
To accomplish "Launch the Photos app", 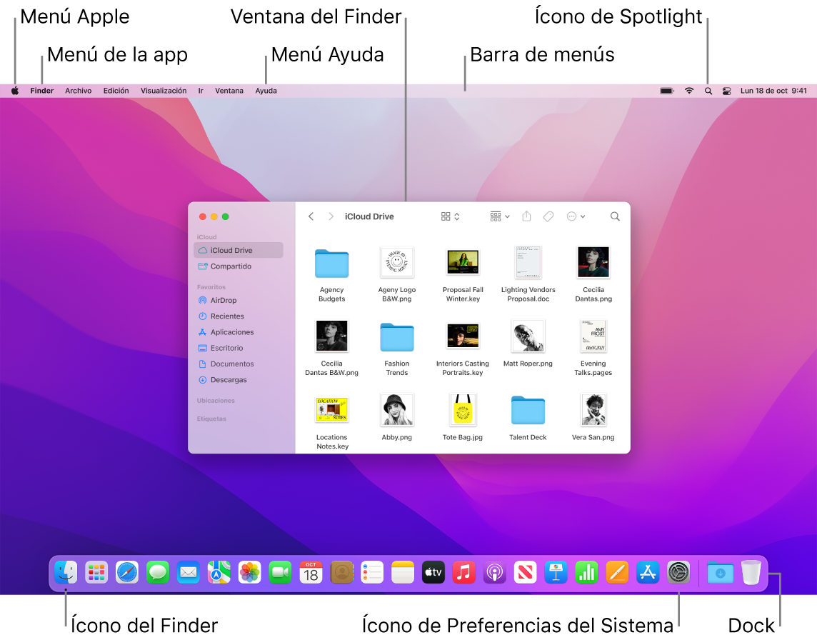I will (x=249, y=572).
